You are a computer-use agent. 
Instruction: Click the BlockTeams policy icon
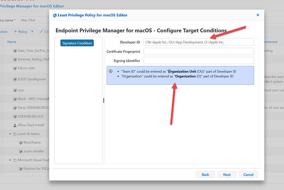point(20,143)
